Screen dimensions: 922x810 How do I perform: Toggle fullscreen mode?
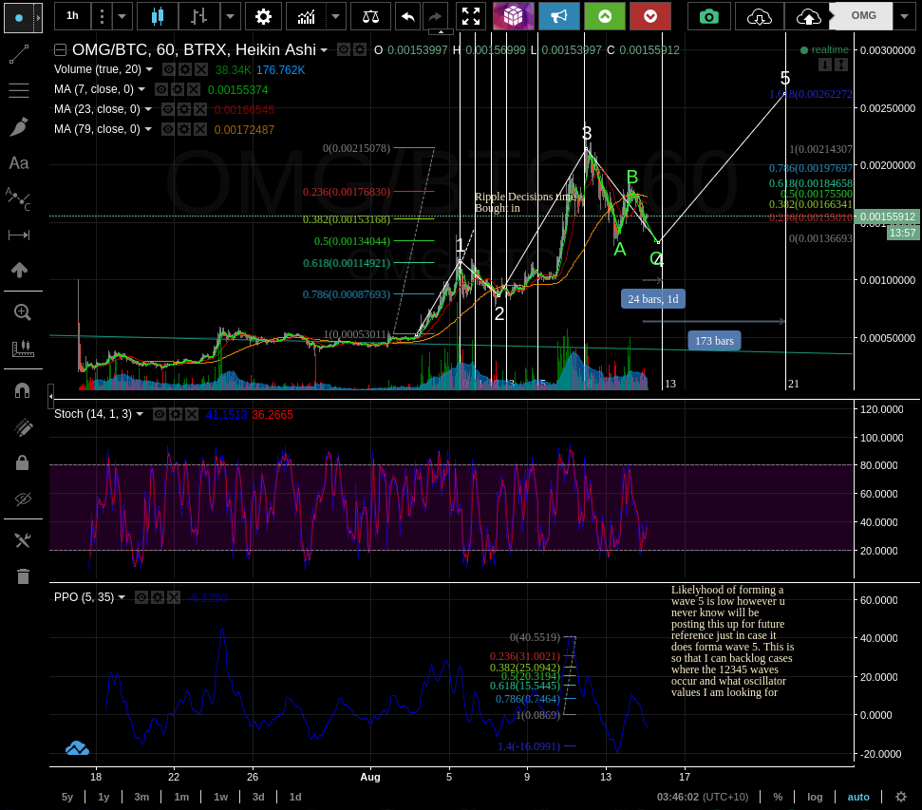point(470,16)
